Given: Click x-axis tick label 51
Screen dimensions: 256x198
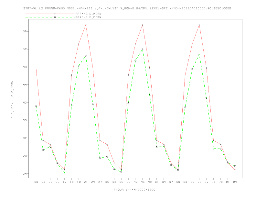Looking at the screenshot, I should (x=157, y=182).
